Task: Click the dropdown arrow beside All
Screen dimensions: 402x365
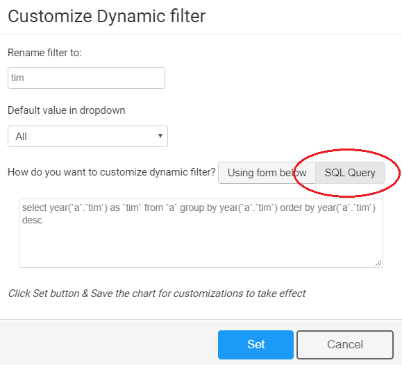Action: [160, 136]
